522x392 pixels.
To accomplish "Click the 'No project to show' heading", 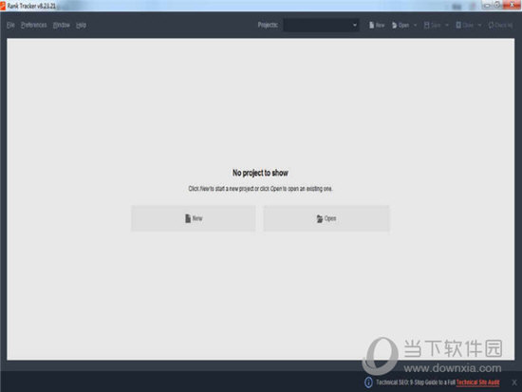I will (260, 173).
